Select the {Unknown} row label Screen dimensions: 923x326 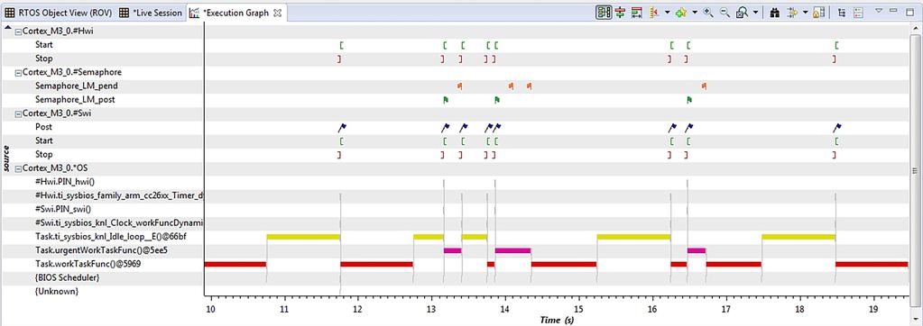(x=57, y=292)
